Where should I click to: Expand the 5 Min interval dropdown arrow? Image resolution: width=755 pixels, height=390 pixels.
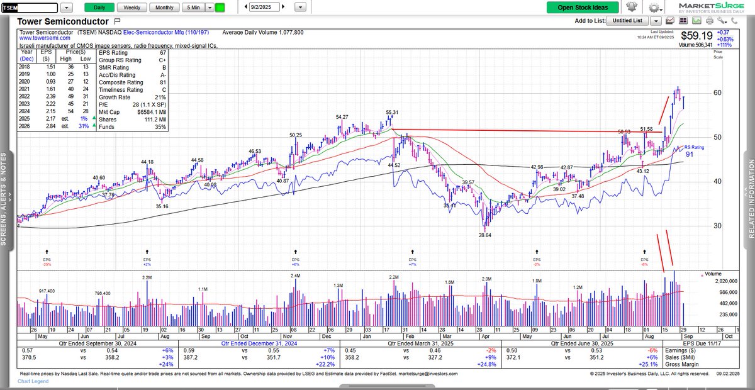[208, 8]
